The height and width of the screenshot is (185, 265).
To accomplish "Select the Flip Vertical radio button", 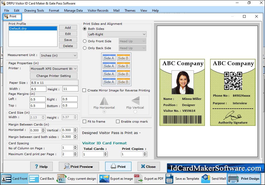I will coord(135,112).
